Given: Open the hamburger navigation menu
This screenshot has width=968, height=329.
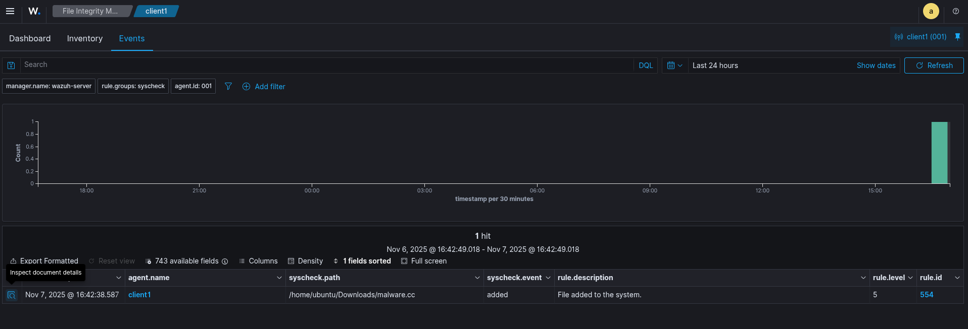Looking at the screenshot, I should 10,11.
